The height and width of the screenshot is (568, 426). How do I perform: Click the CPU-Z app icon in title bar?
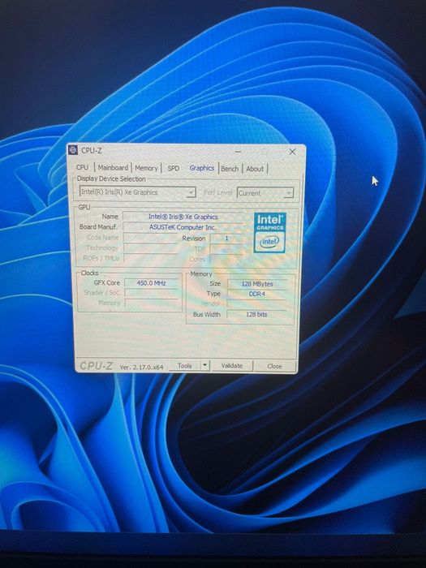coord(73,150)
